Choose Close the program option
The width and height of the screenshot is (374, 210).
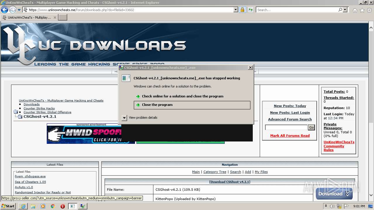click(x=192, y=105)
